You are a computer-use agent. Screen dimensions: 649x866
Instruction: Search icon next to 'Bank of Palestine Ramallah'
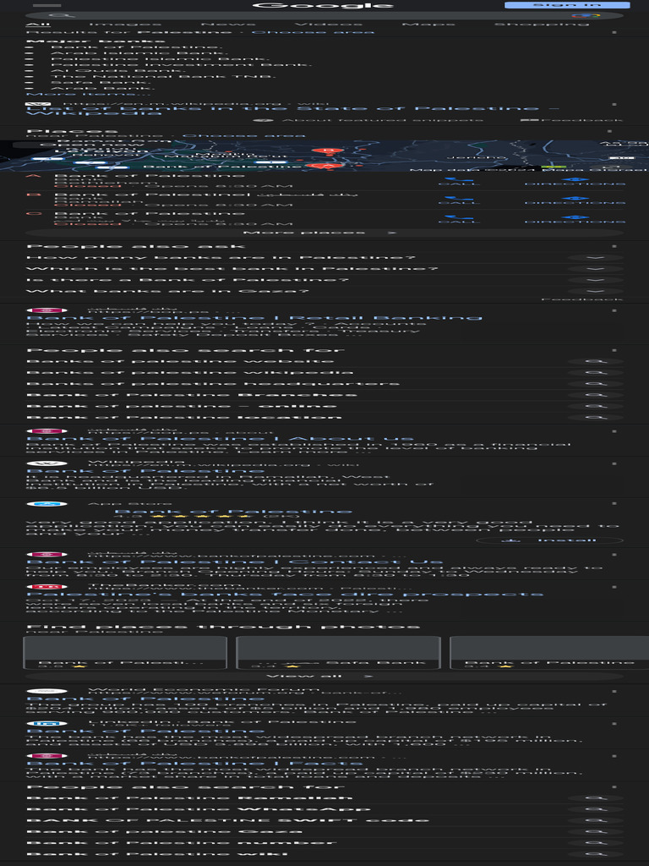[596, 798]
